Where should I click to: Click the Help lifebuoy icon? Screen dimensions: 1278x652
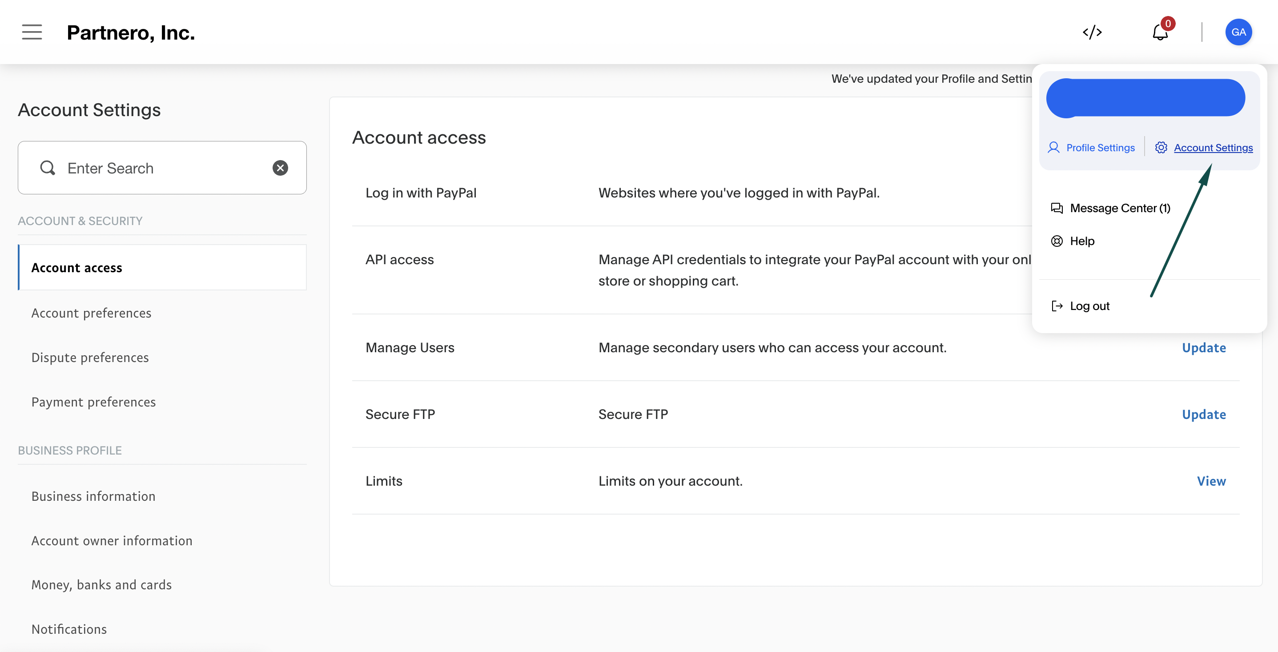[1057, 241]
